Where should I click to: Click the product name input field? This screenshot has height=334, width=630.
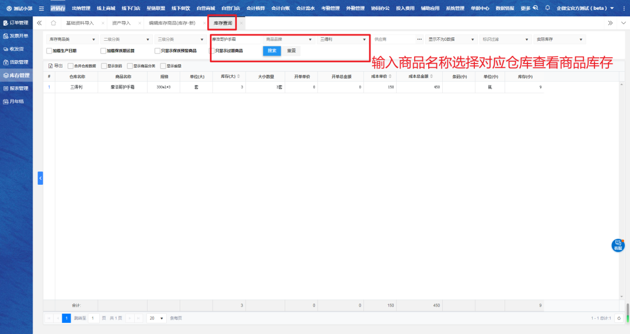(x=235, y=39)
